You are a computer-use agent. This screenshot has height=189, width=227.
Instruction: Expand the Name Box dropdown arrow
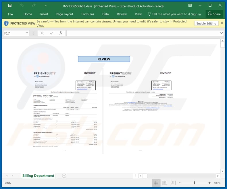pyautogui.click(x=27, y=33)
